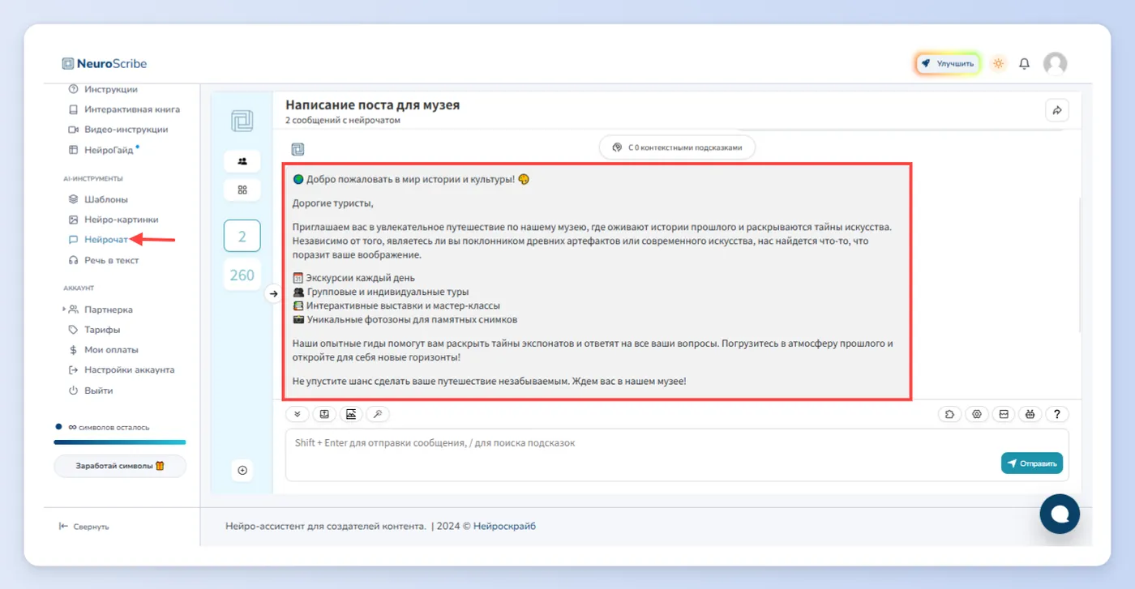Select the chat tile labeled 260

coord(242,275)
